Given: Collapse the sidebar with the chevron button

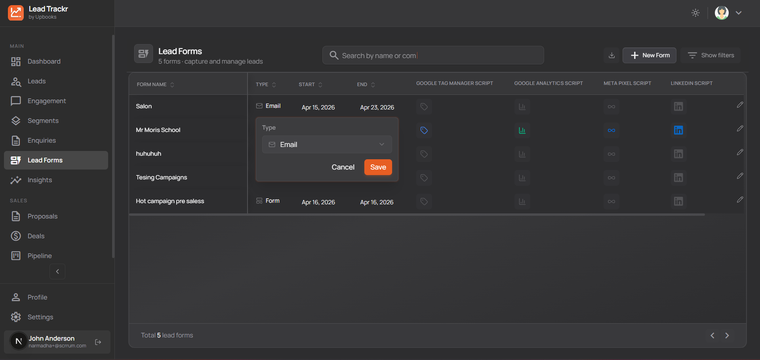Looking at the screenshot, I should (x=57, y=271).
